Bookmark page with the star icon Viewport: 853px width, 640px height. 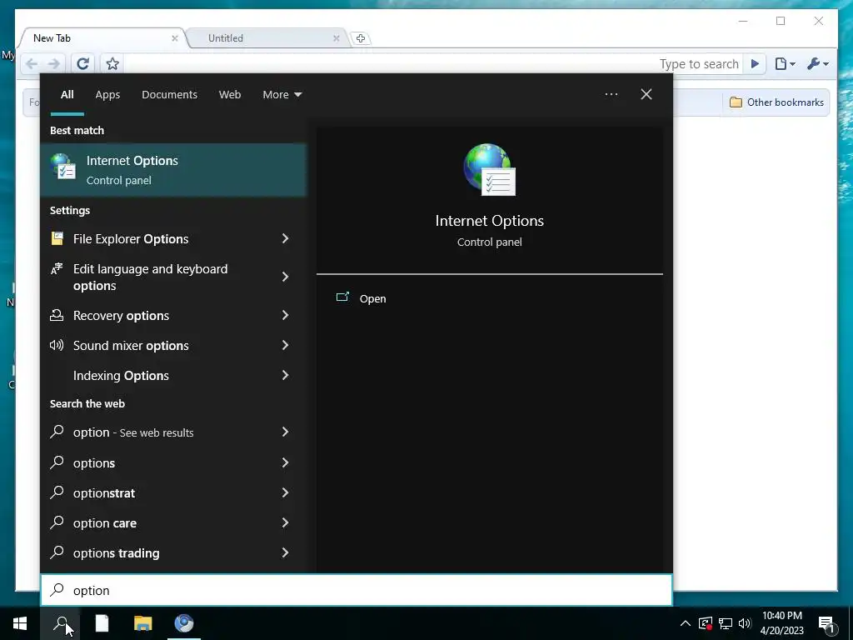point(112,63)
